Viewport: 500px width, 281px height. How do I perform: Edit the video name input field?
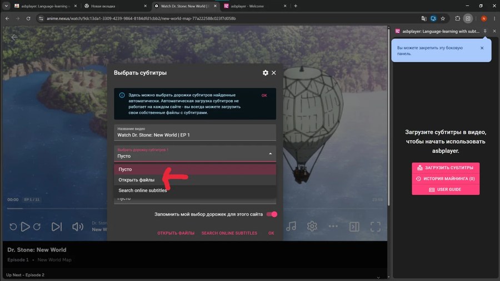(x=195, y=133)
